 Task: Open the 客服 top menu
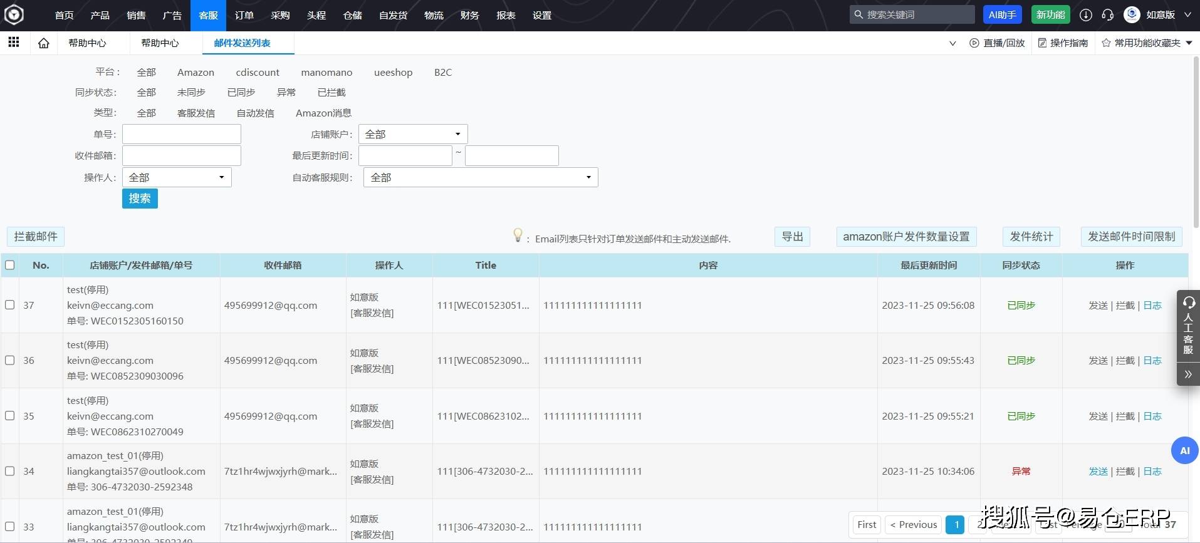tap(208, 15)
